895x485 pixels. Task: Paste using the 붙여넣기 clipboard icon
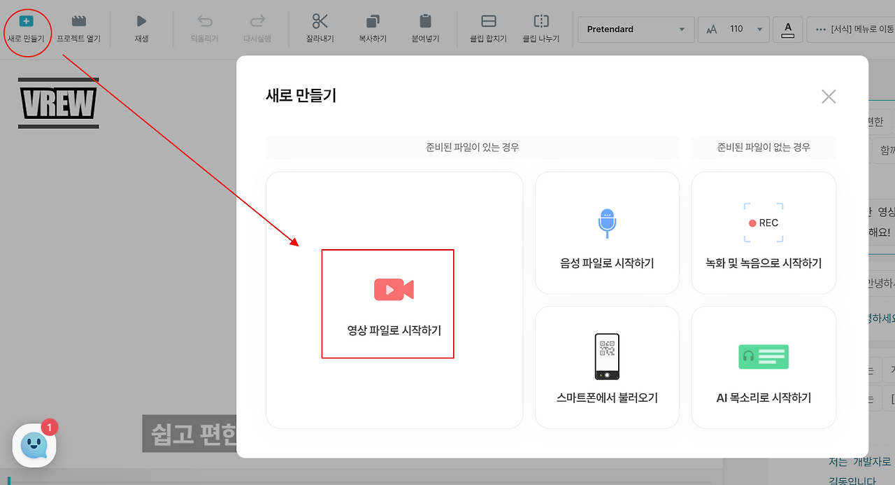click(x=425, y=22)
